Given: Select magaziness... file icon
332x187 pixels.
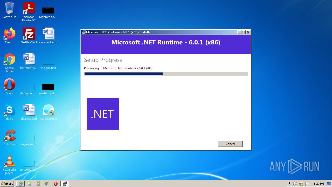Looking at the screenshot, I should [29, 140].
